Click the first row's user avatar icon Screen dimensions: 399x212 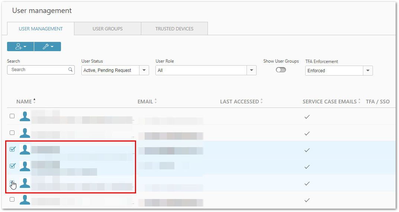point(25,116)
